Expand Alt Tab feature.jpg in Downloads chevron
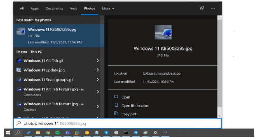 [98, 92]
